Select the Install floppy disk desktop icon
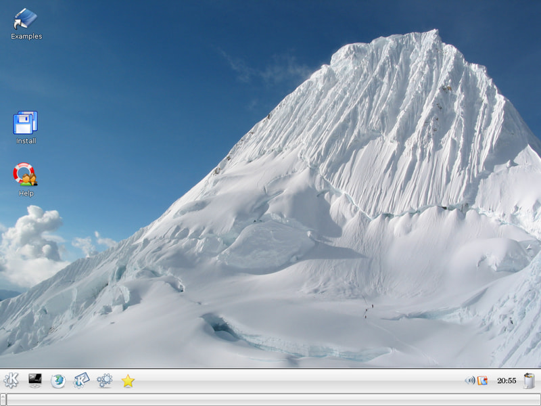Image resolution: width=541 pixels, height=406 pixels. point(26,123)
